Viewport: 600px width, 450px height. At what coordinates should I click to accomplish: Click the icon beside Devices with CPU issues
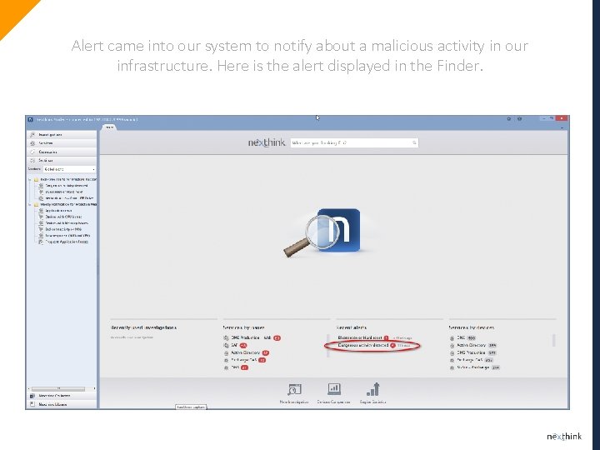(41, 217)
